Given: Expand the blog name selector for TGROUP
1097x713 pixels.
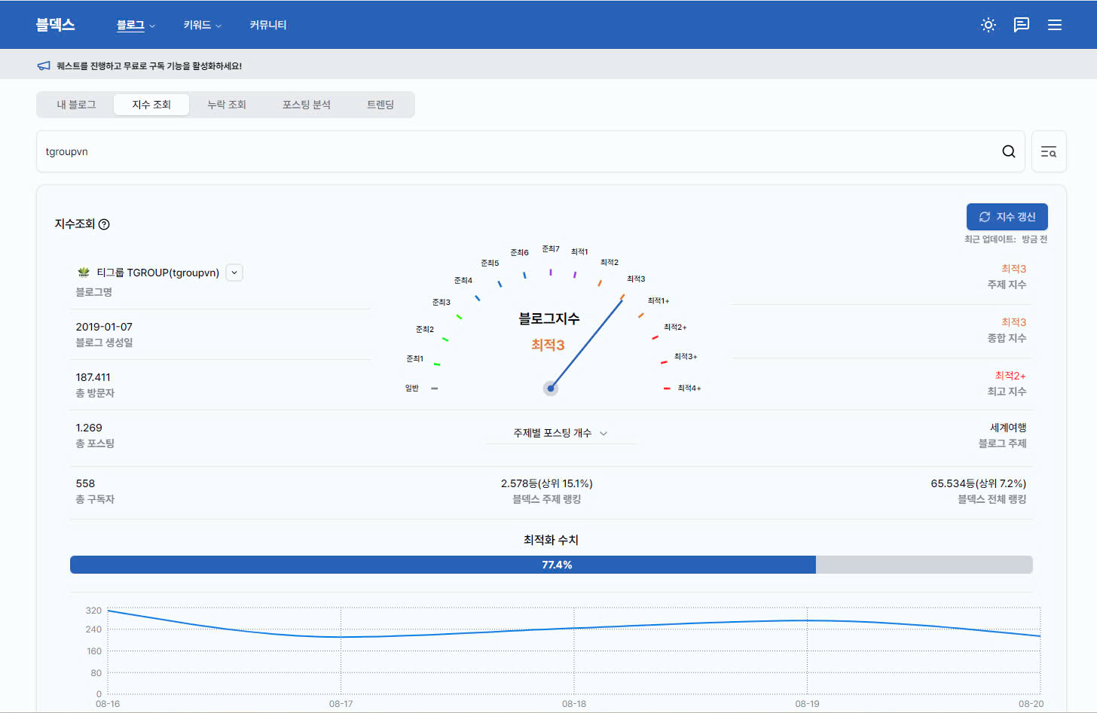Looking at the screenshot, I should pos(234,272).
